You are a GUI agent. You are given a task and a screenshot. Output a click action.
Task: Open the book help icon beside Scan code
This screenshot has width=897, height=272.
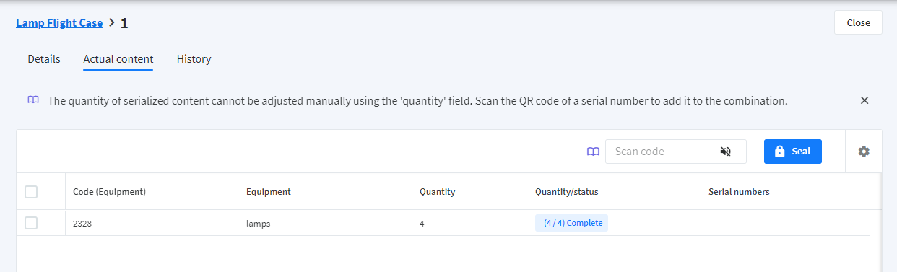point(593,152)
